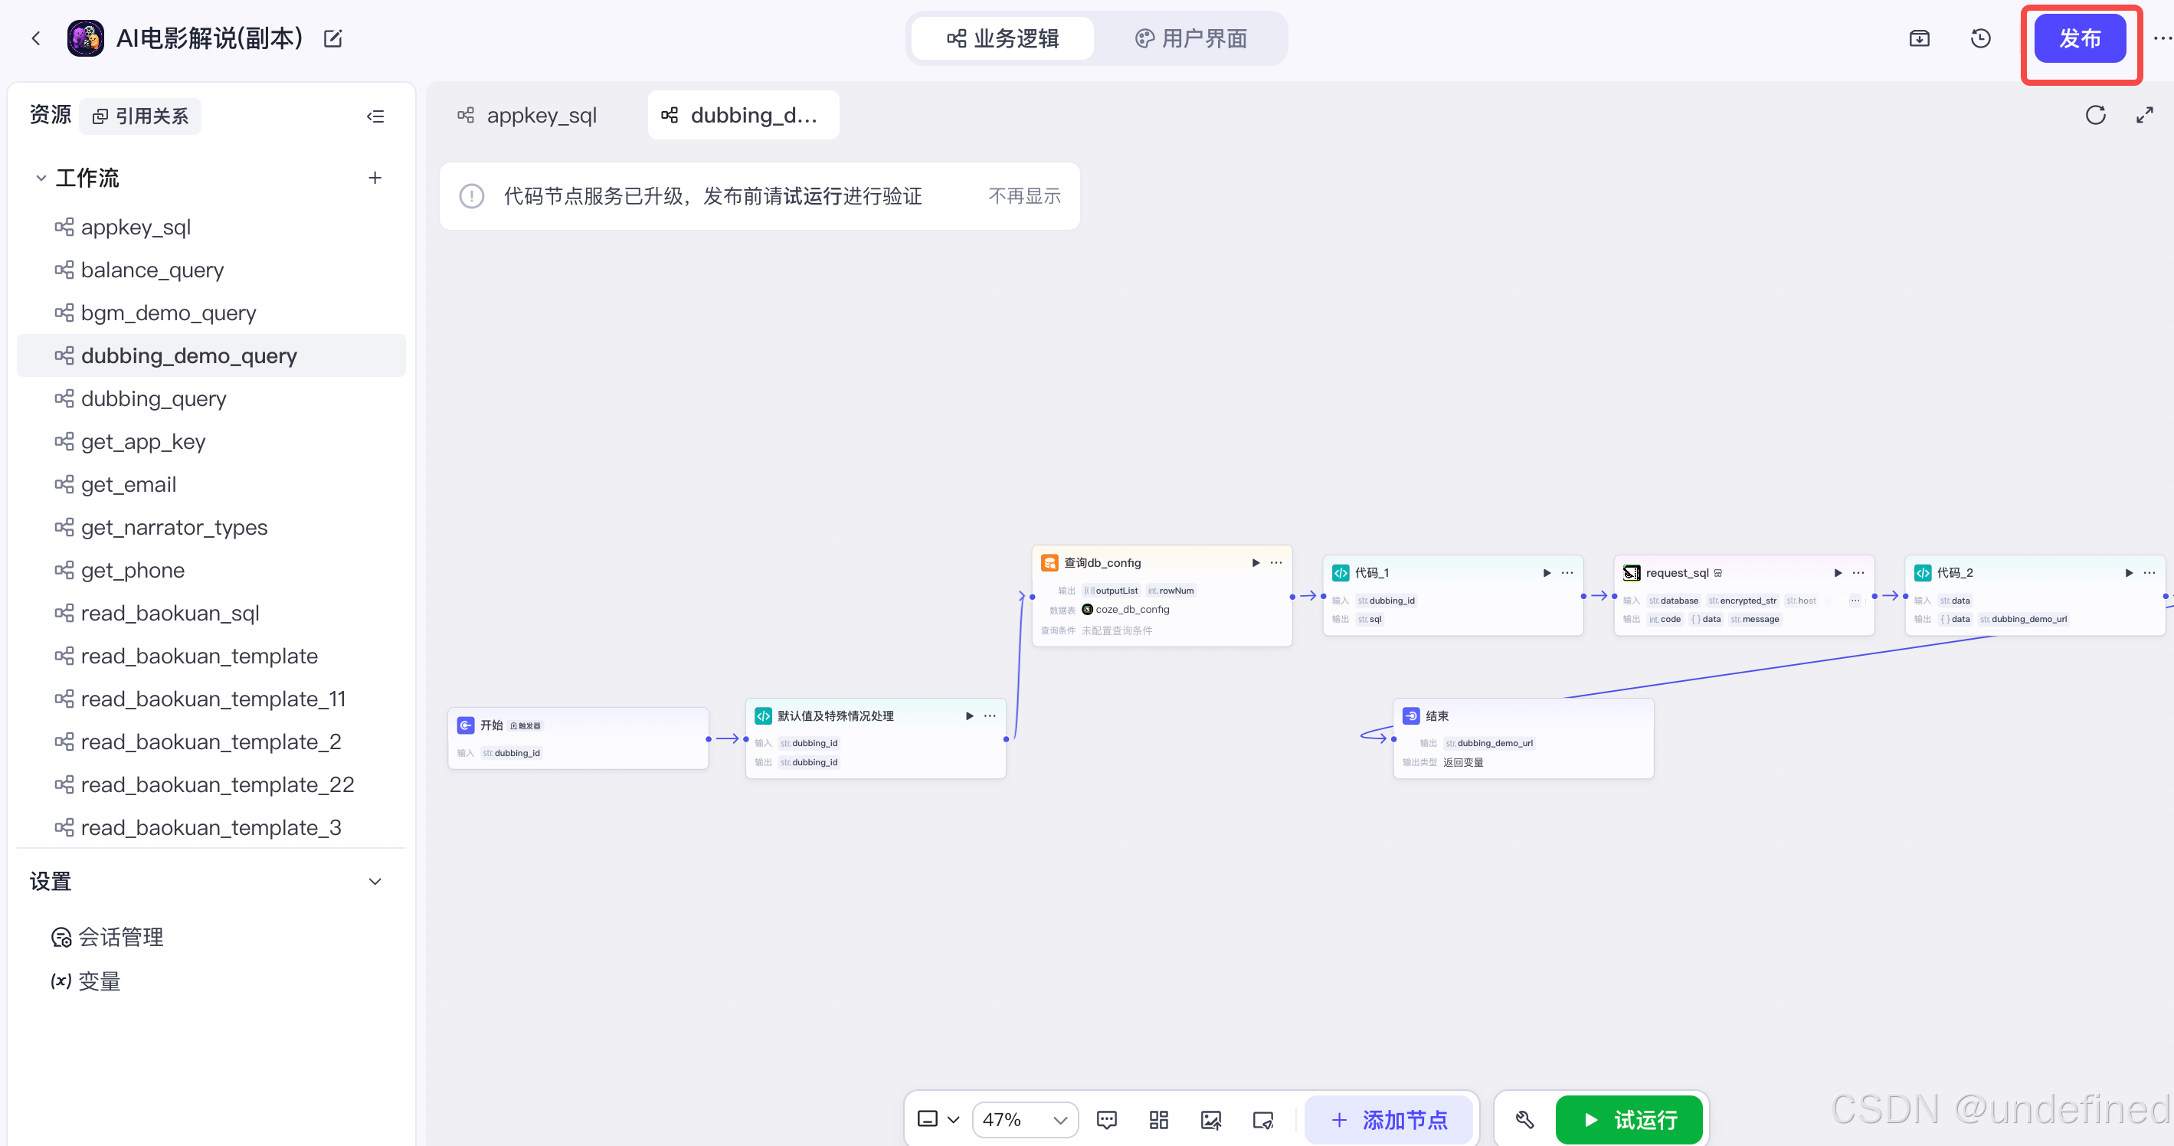Rename the app via the pencil edit icon
The image size is (2174, 1146).
(332, 38)
